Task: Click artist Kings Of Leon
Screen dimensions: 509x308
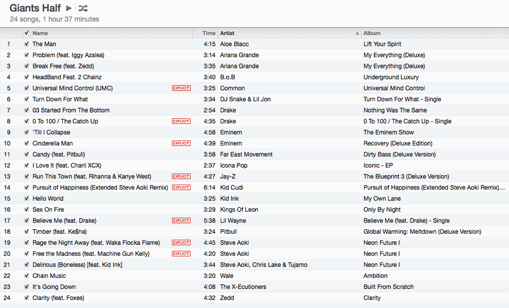Action: (x=239, y=209)
